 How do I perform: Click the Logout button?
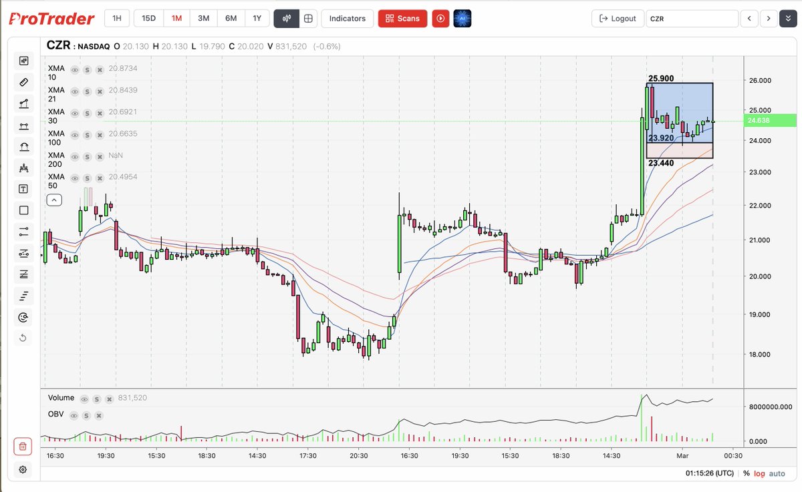click(618, 18)
